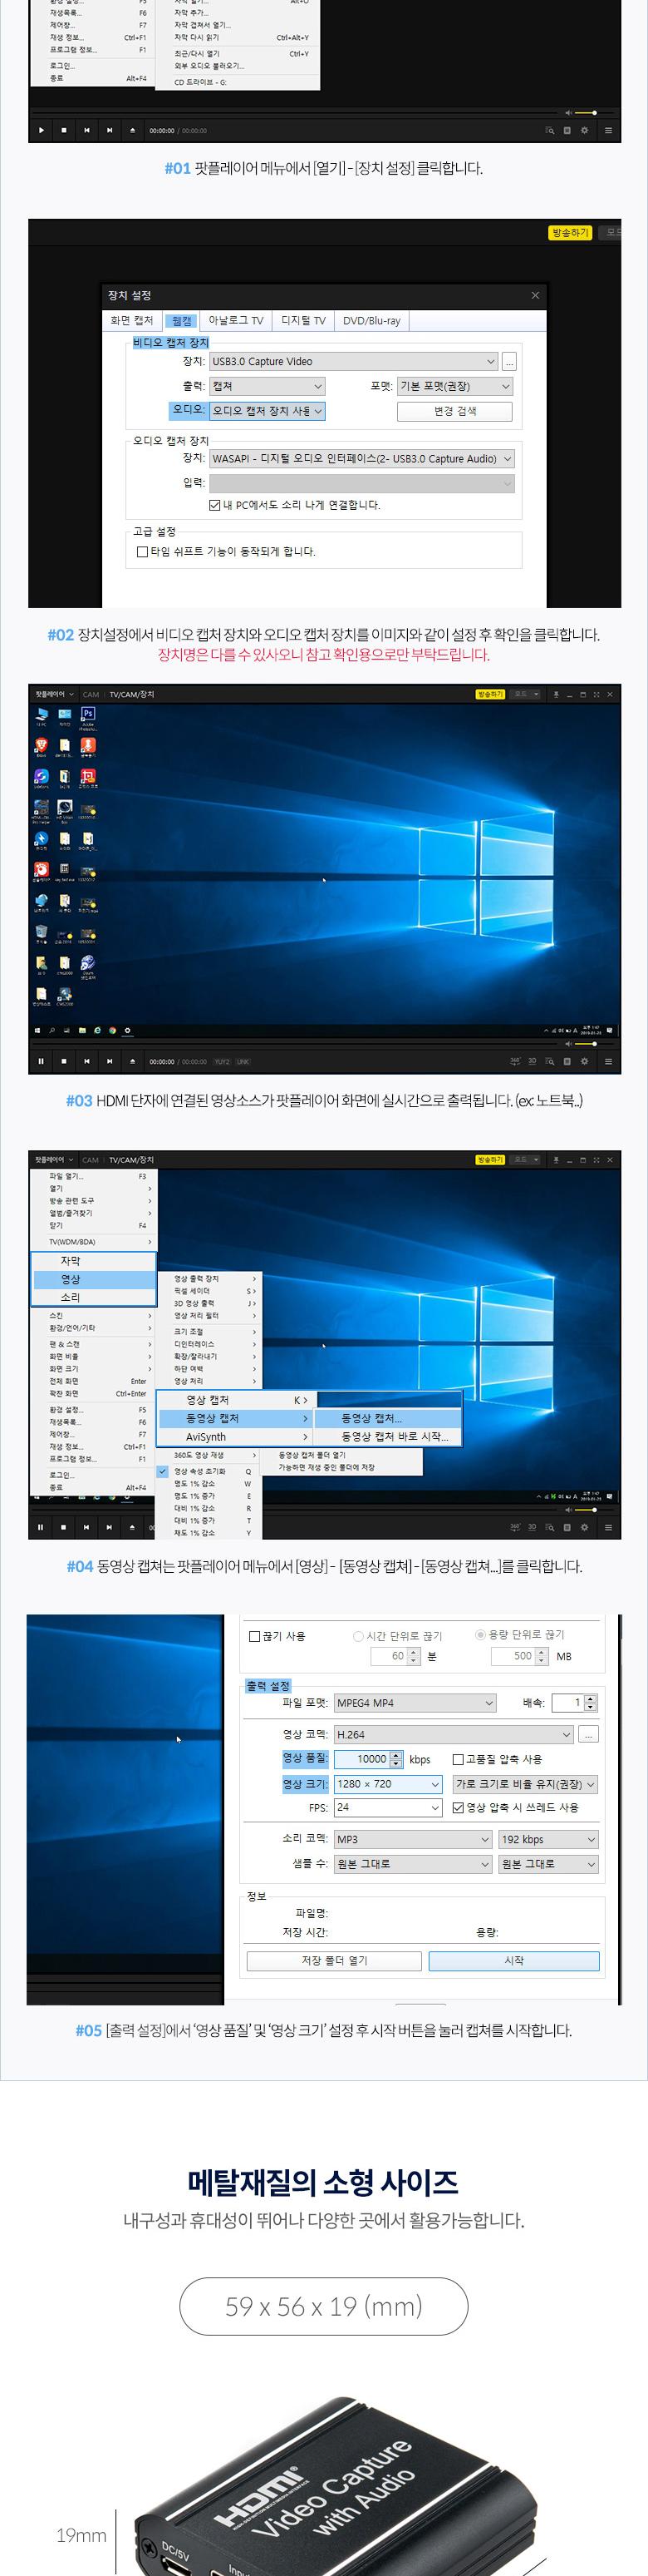Click the 방송하기 button in the step 03 player
648x2576 pixels.
tap(490, 694)
